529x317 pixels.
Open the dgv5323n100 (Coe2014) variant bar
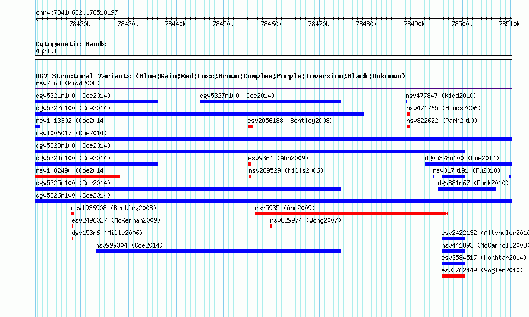click(250, 151)
